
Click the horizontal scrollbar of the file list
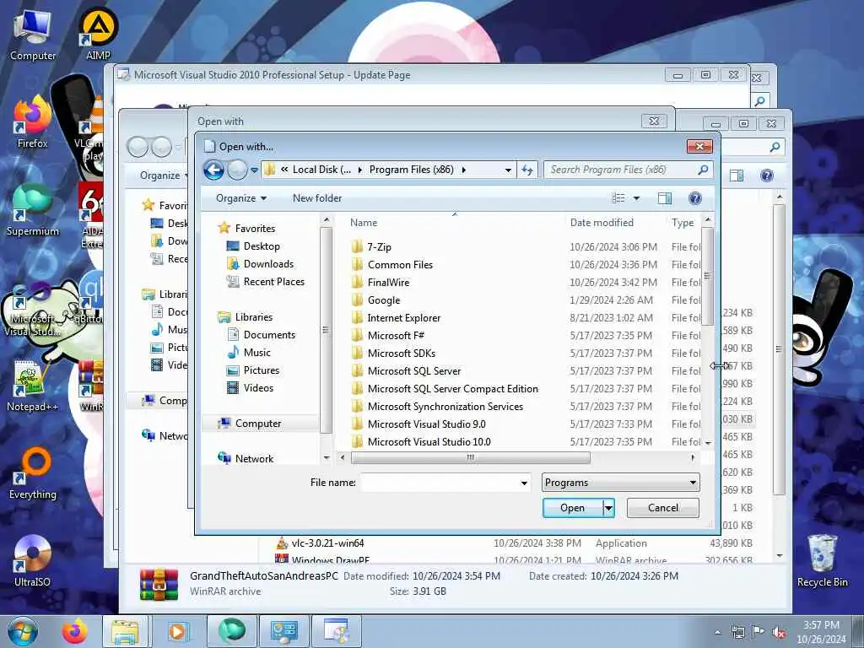coord(470,458)
